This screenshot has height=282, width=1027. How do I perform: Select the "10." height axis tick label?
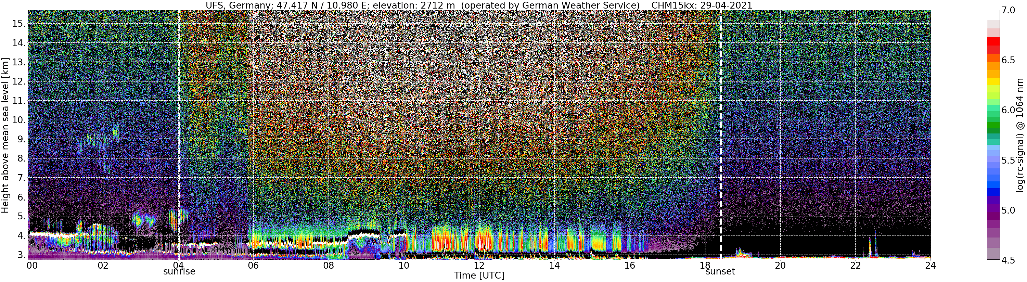click(x=19, y=120)
